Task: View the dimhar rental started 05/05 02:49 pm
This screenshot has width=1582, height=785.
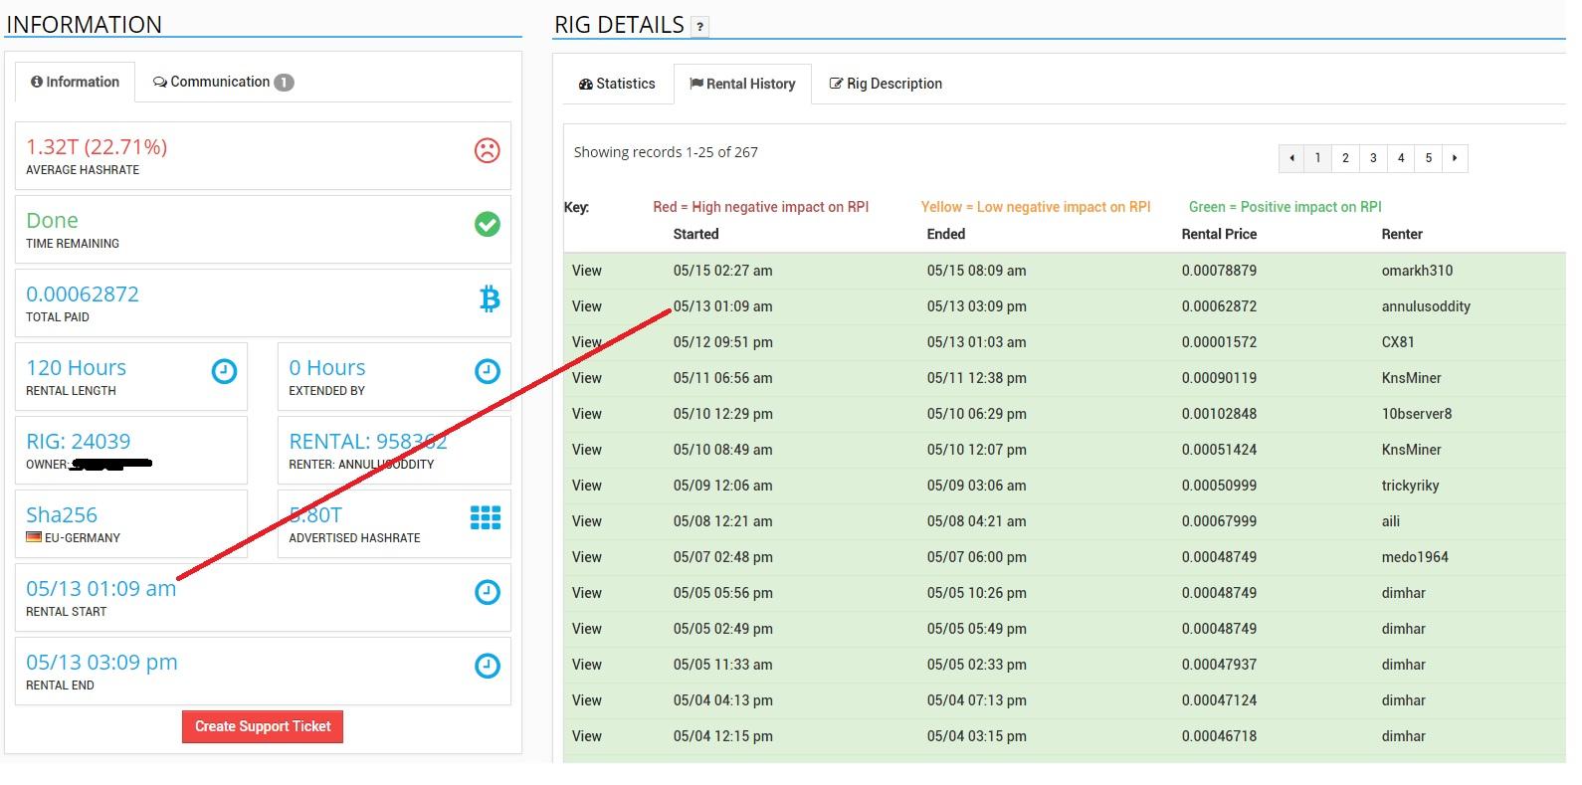Action: coord(587,629)
